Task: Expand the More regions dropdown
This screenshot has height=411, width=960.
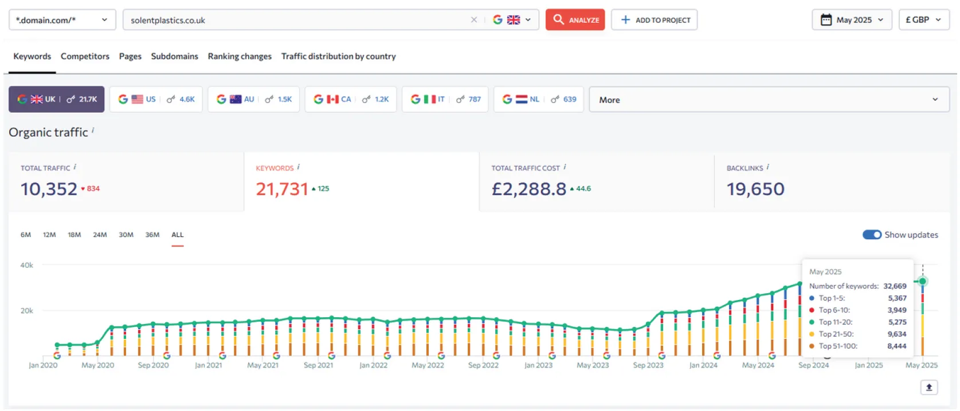Action: (769, 100)
